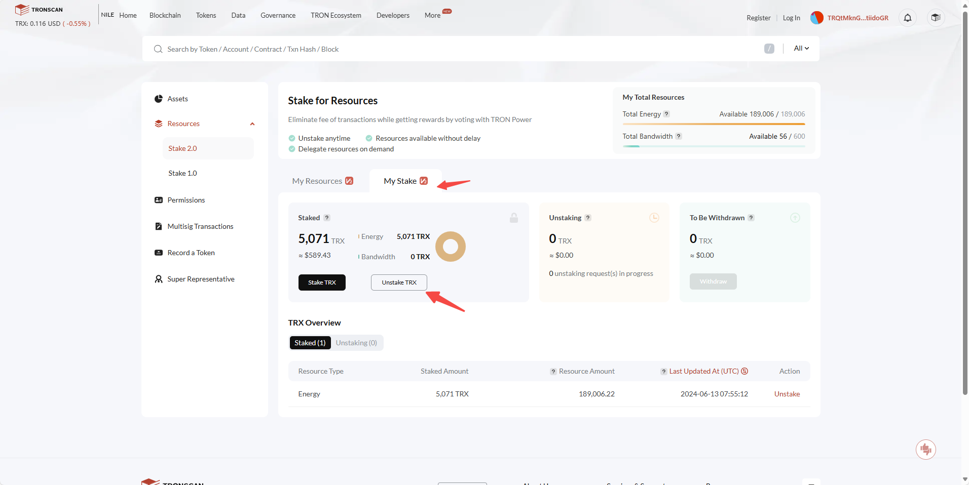Click the 5,071 TRX staked amount cell
This screenshot has width=969, height=485.
tap(452, 394)
